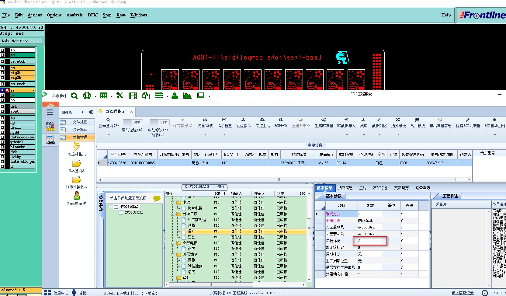Screen dimensions: 506x296
Task: Click ECN升级 toolbar button
Action: click(281, 123)
